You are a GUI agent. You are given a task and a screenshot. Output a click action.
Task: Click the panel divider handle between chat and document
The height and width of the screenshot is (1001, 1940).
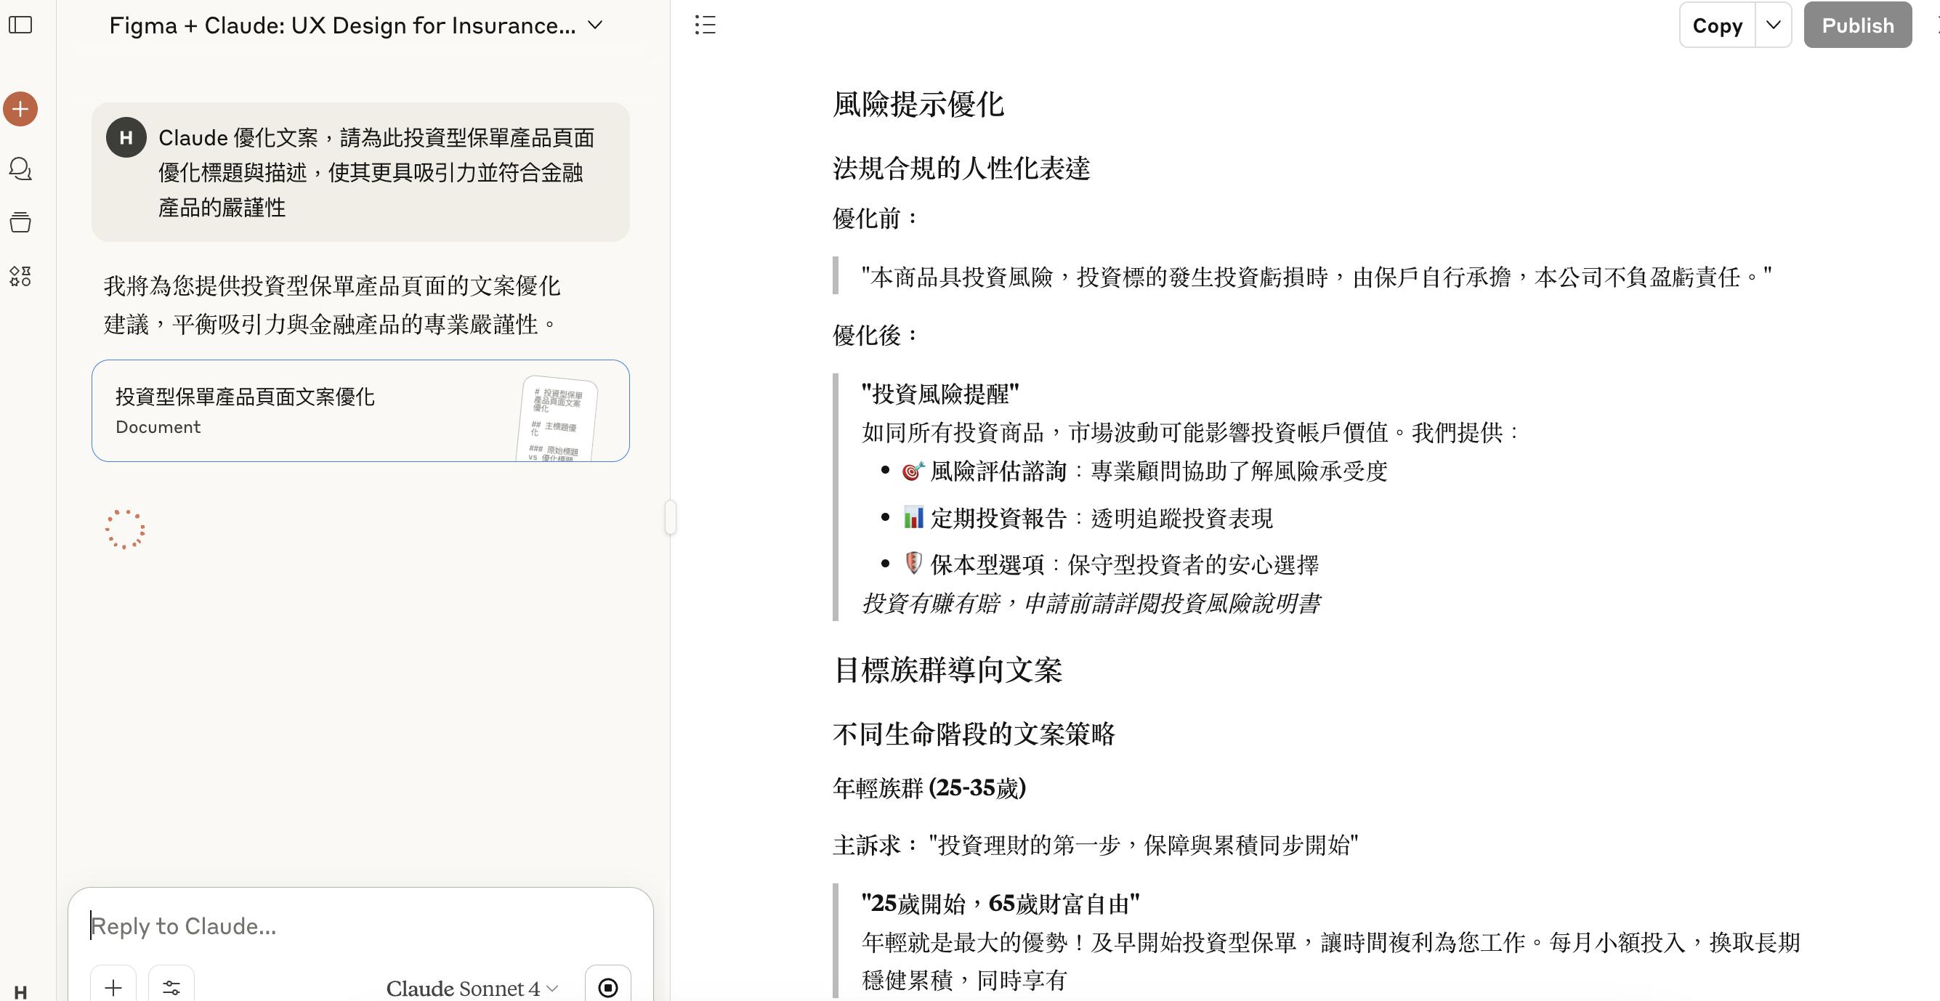[670, 517]
